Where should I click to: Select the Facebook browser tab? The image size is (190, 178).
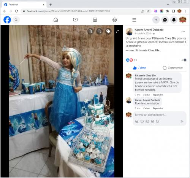pyautogui.click(x=24, y=5)
